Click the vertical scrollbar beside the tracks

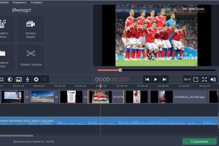pos(218,120)
